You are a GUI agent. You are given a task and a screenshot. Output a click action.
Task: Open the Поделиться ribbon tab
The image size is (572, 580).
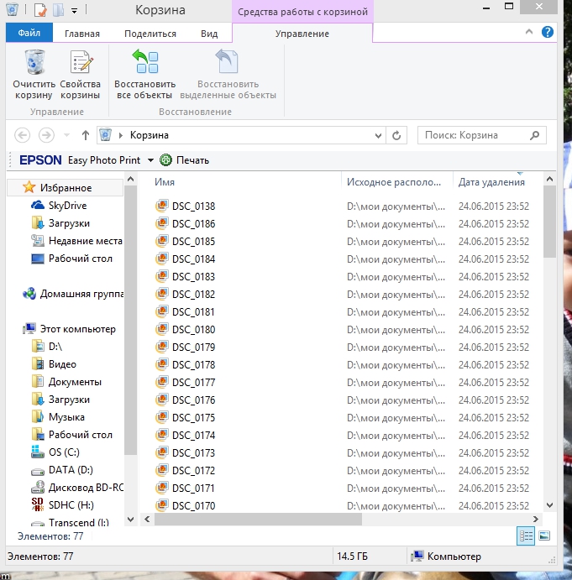click(x=150, y=34)
